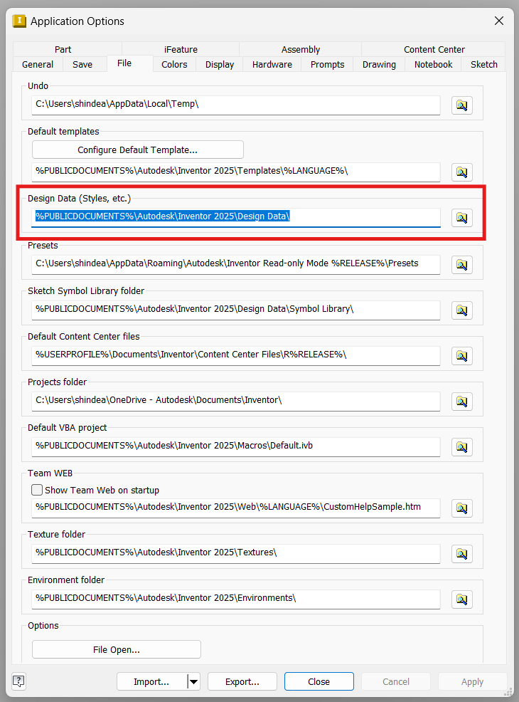Browse for the Default templates folder
This screenshot has width=519, height=702.
[x=461, y=172]
